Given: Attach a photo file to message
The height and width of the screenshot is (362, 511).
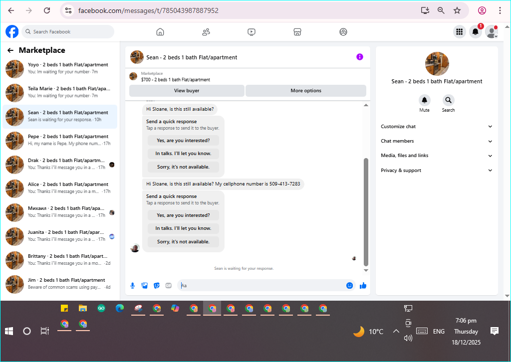Looking at the screenshot, I should point(144,286).
